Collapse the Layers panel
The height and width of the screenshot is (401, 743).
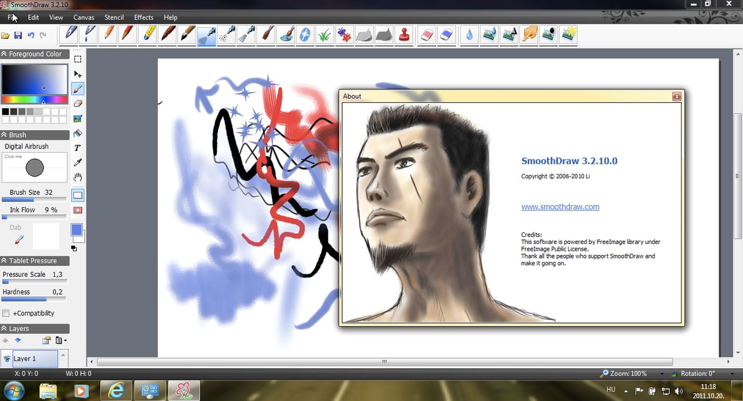[x=4, y=329]
